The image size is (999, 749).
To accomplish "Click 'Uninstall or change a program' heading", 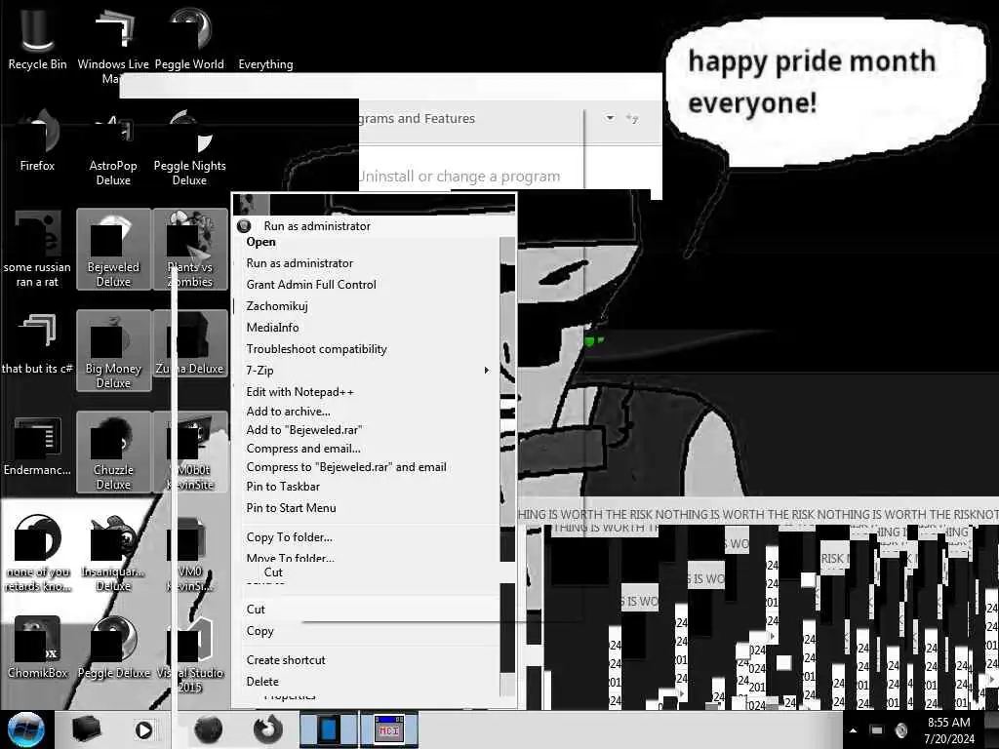I will point(460,177).
